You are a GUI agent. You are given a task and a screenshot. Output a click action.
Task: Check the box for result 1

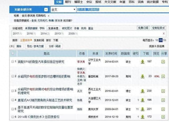click(x=12, y=62)
